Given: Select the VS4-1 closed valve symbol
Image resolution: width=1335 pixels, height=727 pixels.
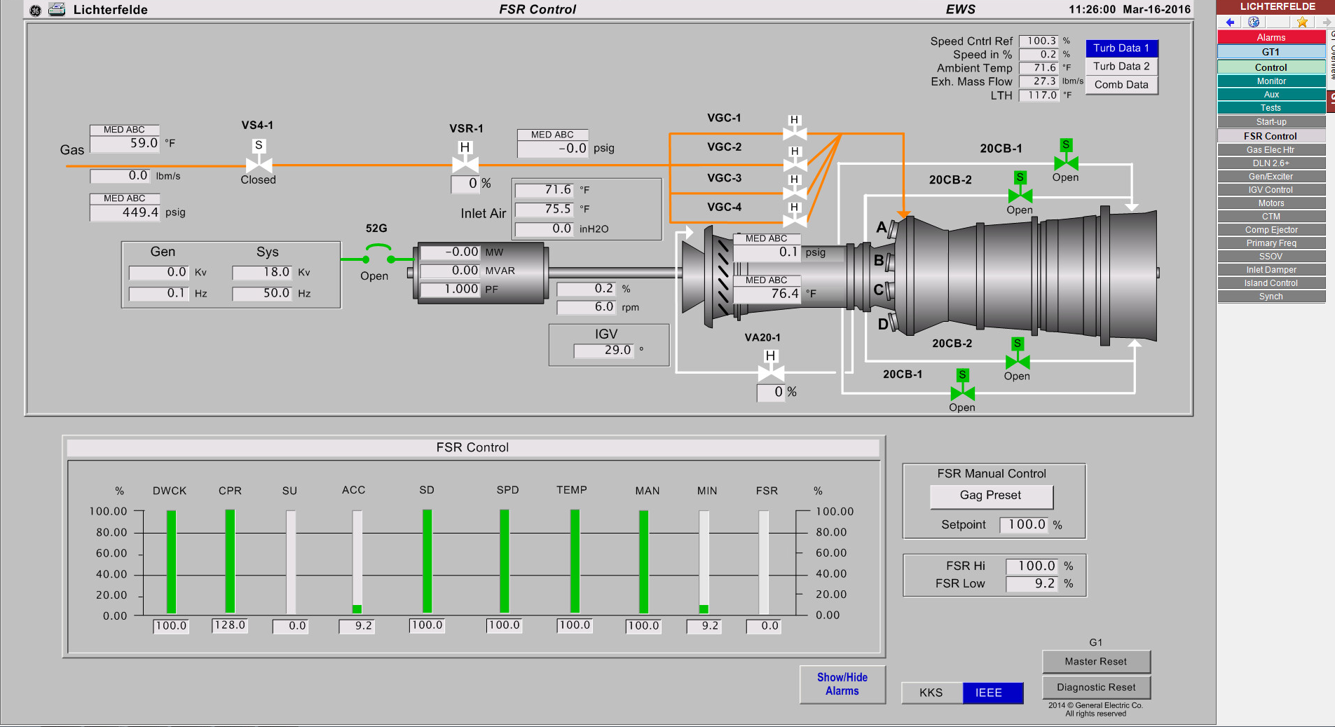Looking at the screenshot, I should point(259,164).
